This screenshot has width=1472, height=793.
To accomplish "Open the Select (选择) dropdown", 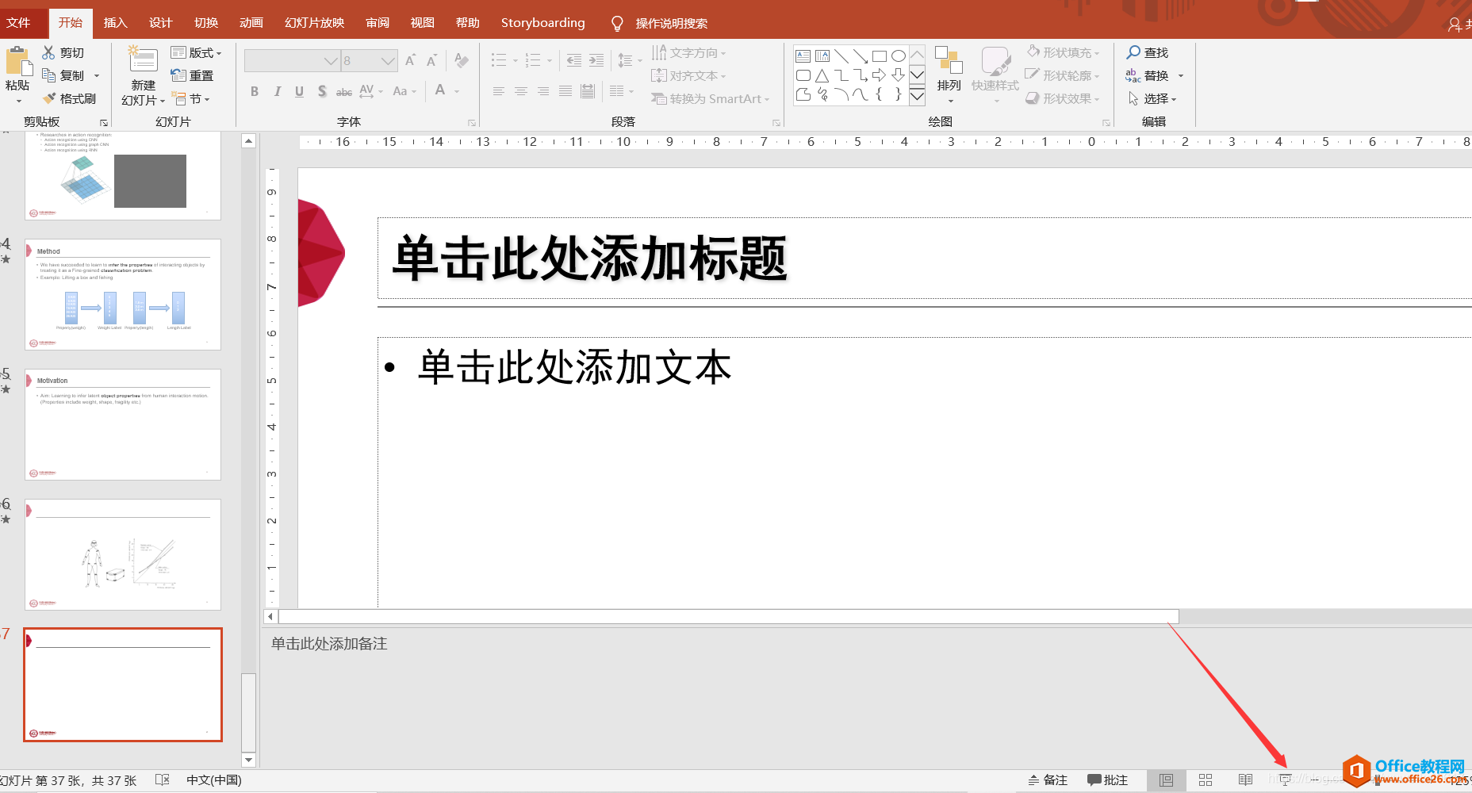I will 1152,98.
